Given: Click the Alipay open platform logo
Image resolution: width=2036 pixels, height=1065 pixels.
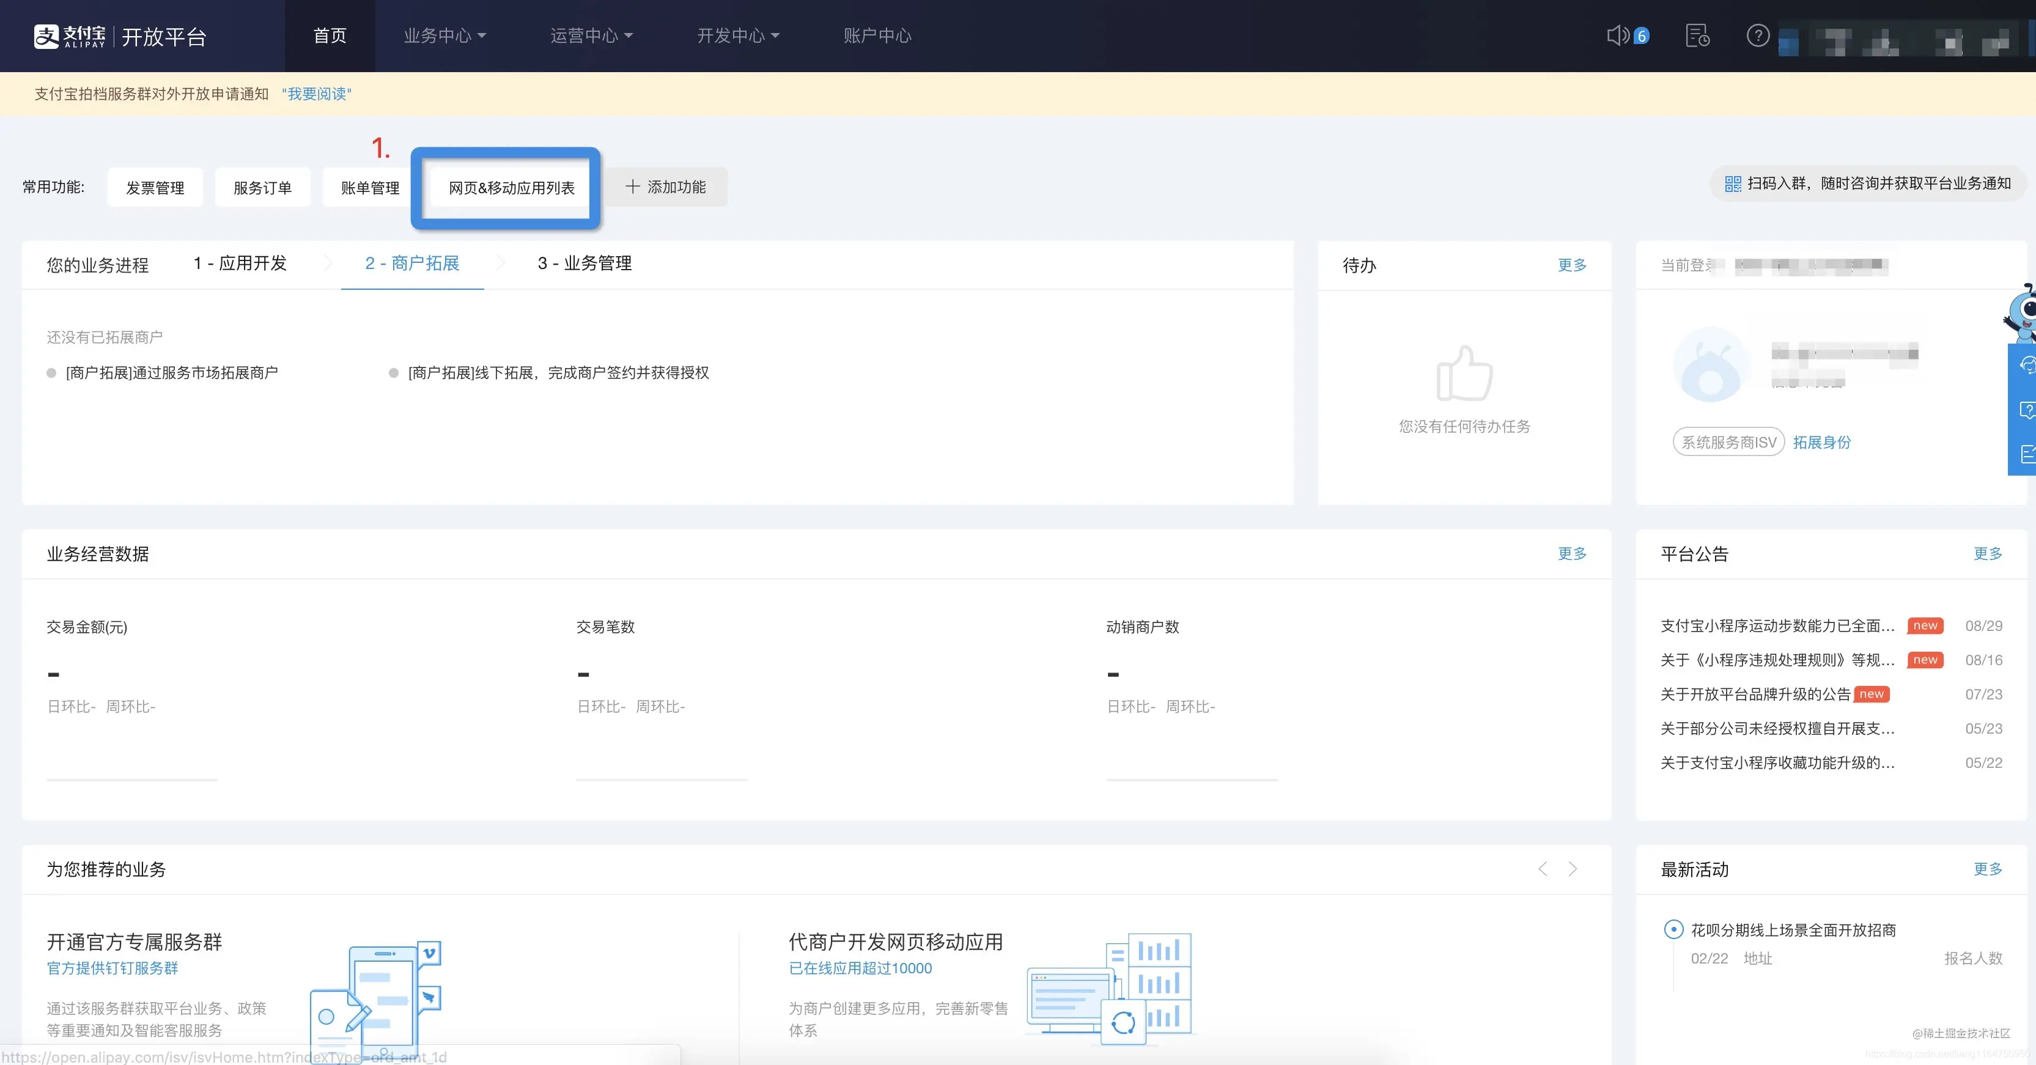Looking at the screenshot, I should 120,36.
